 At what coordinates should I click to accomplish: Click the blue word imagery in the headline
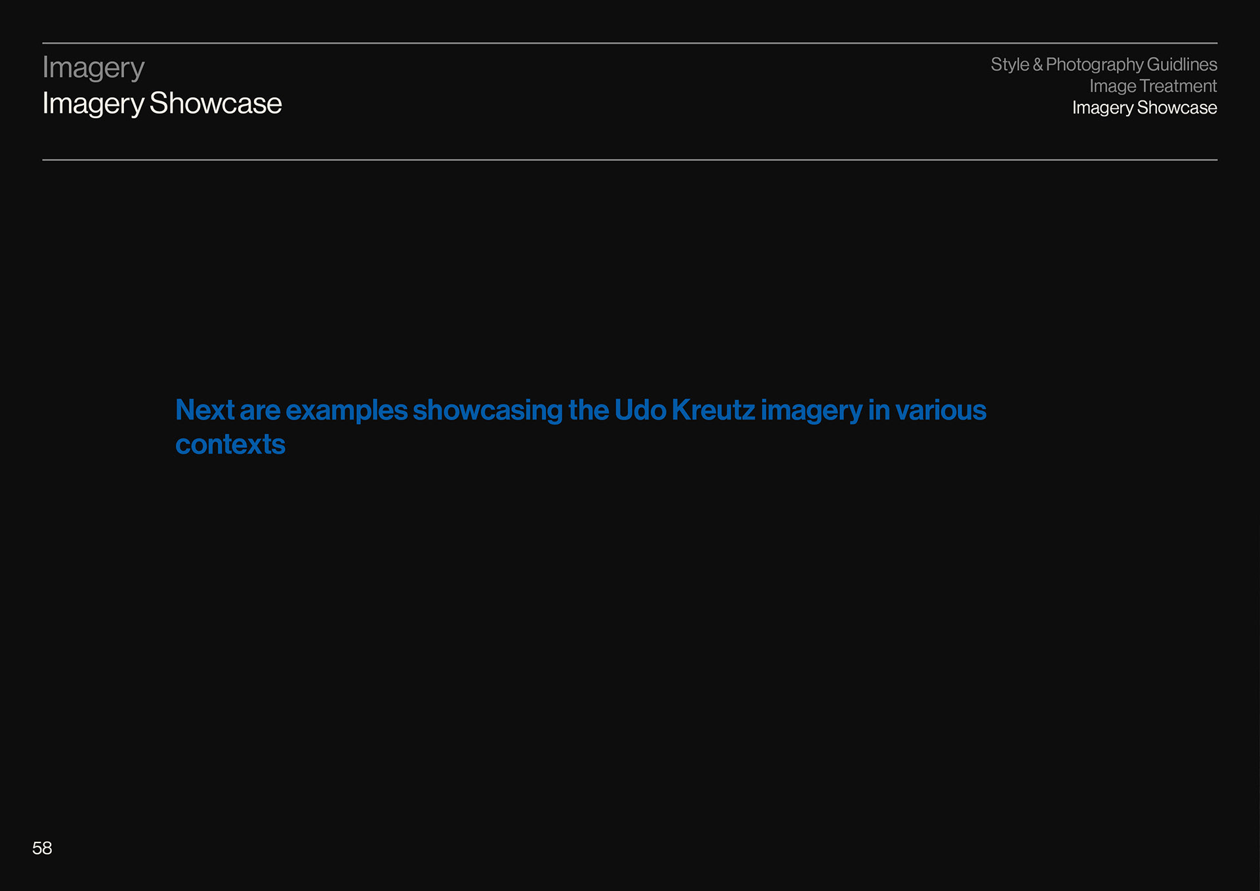click(811, 410)
